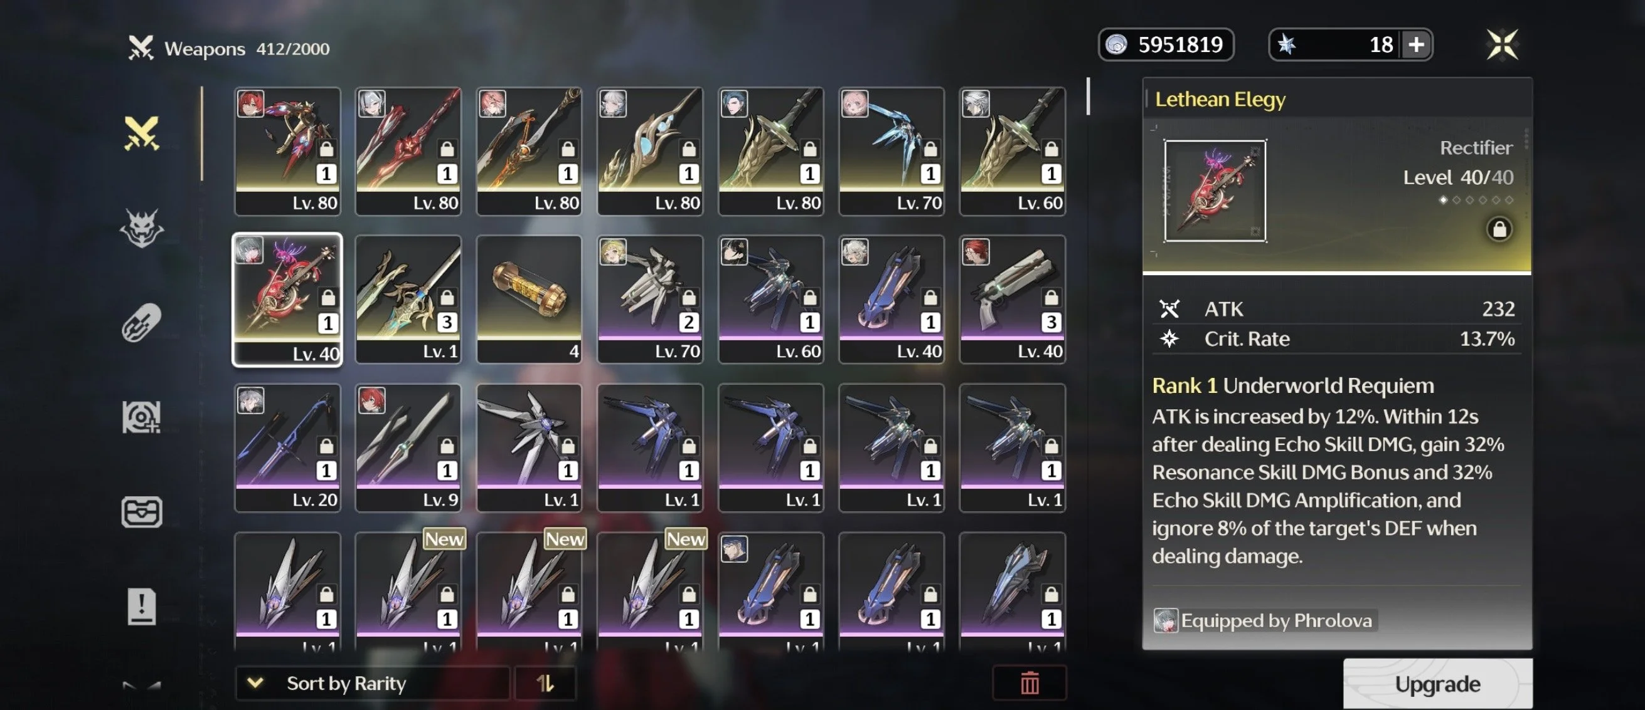
Task: Select the Lv. 70 blue bow weapon
Action: click(x=892, y=151)
